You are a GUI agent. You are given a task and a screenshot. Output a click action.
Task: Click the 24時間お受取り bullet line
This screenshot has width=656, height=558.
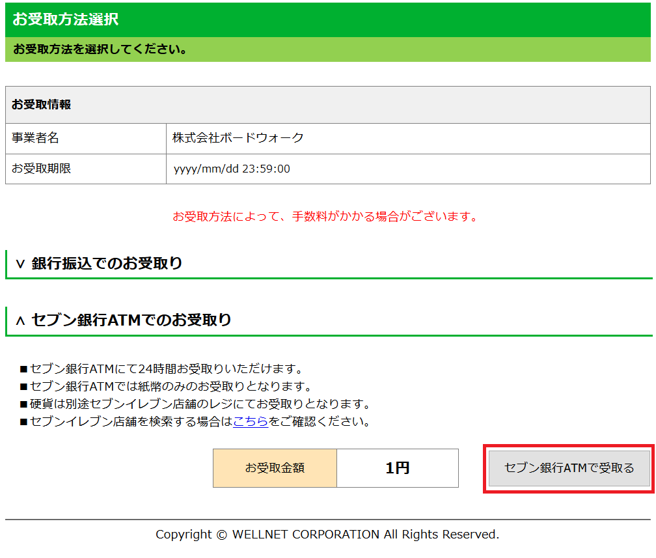coord(161,369)
